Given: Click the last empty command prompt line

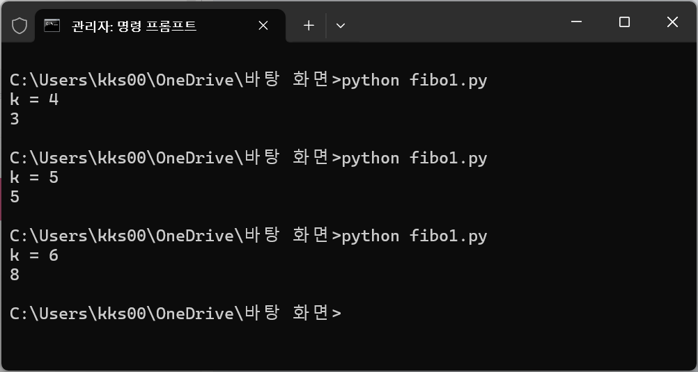Looking at the screenshot, I should [176, 314].
